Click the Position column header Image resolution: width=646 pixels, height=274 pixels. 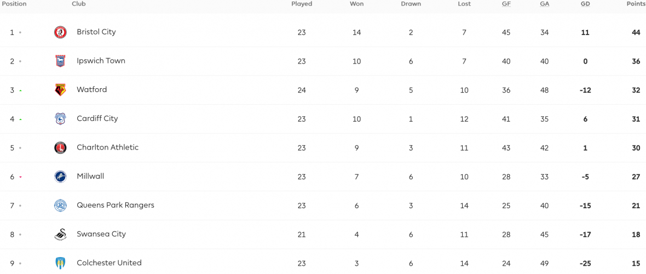click(13, 4)
